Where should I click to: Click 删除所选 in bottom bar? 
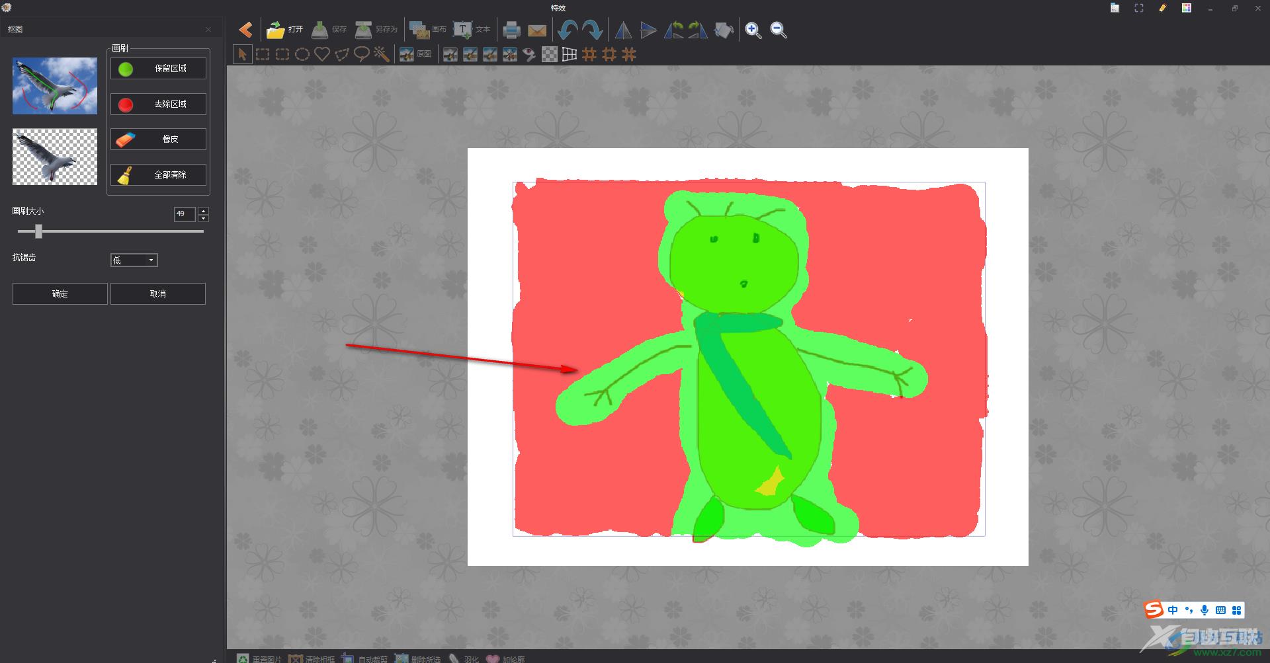[x=417, y=658]
